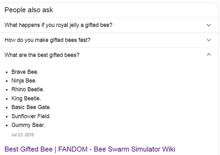
Task: Click the 'People also ask' heading
Action: click(29, 10)
